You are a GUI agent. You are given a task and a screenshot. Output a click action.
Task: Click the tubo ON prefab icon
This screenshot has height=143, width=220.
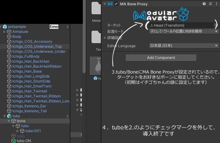pyautogui.click(x=13, y=141)
